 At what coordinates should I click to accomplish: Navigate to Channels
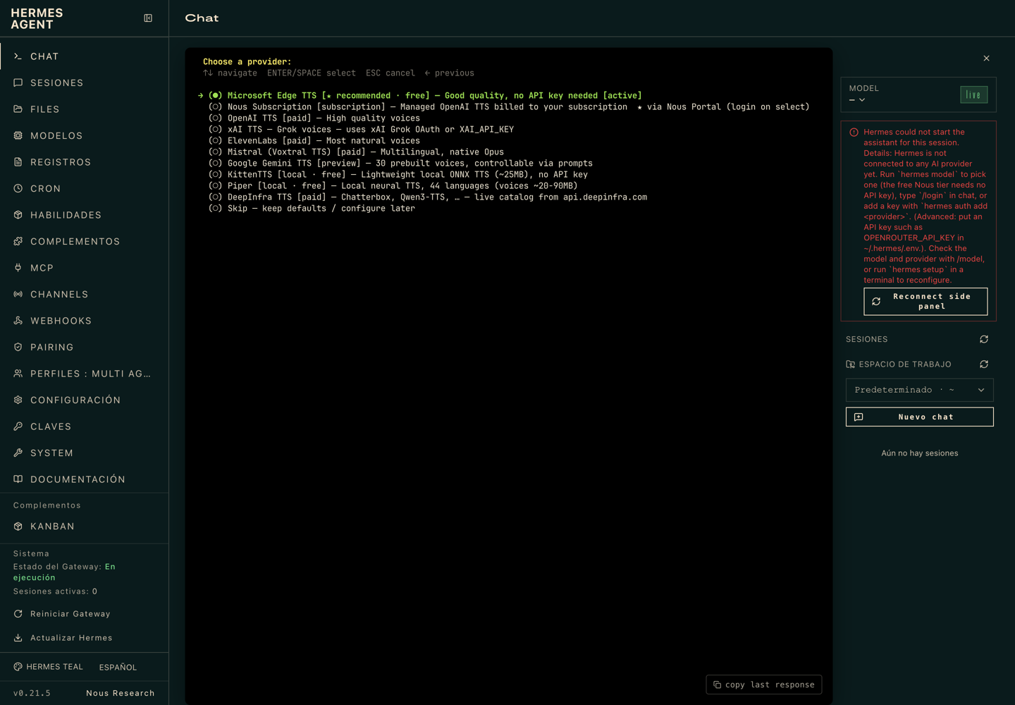[x=84, y=294]
